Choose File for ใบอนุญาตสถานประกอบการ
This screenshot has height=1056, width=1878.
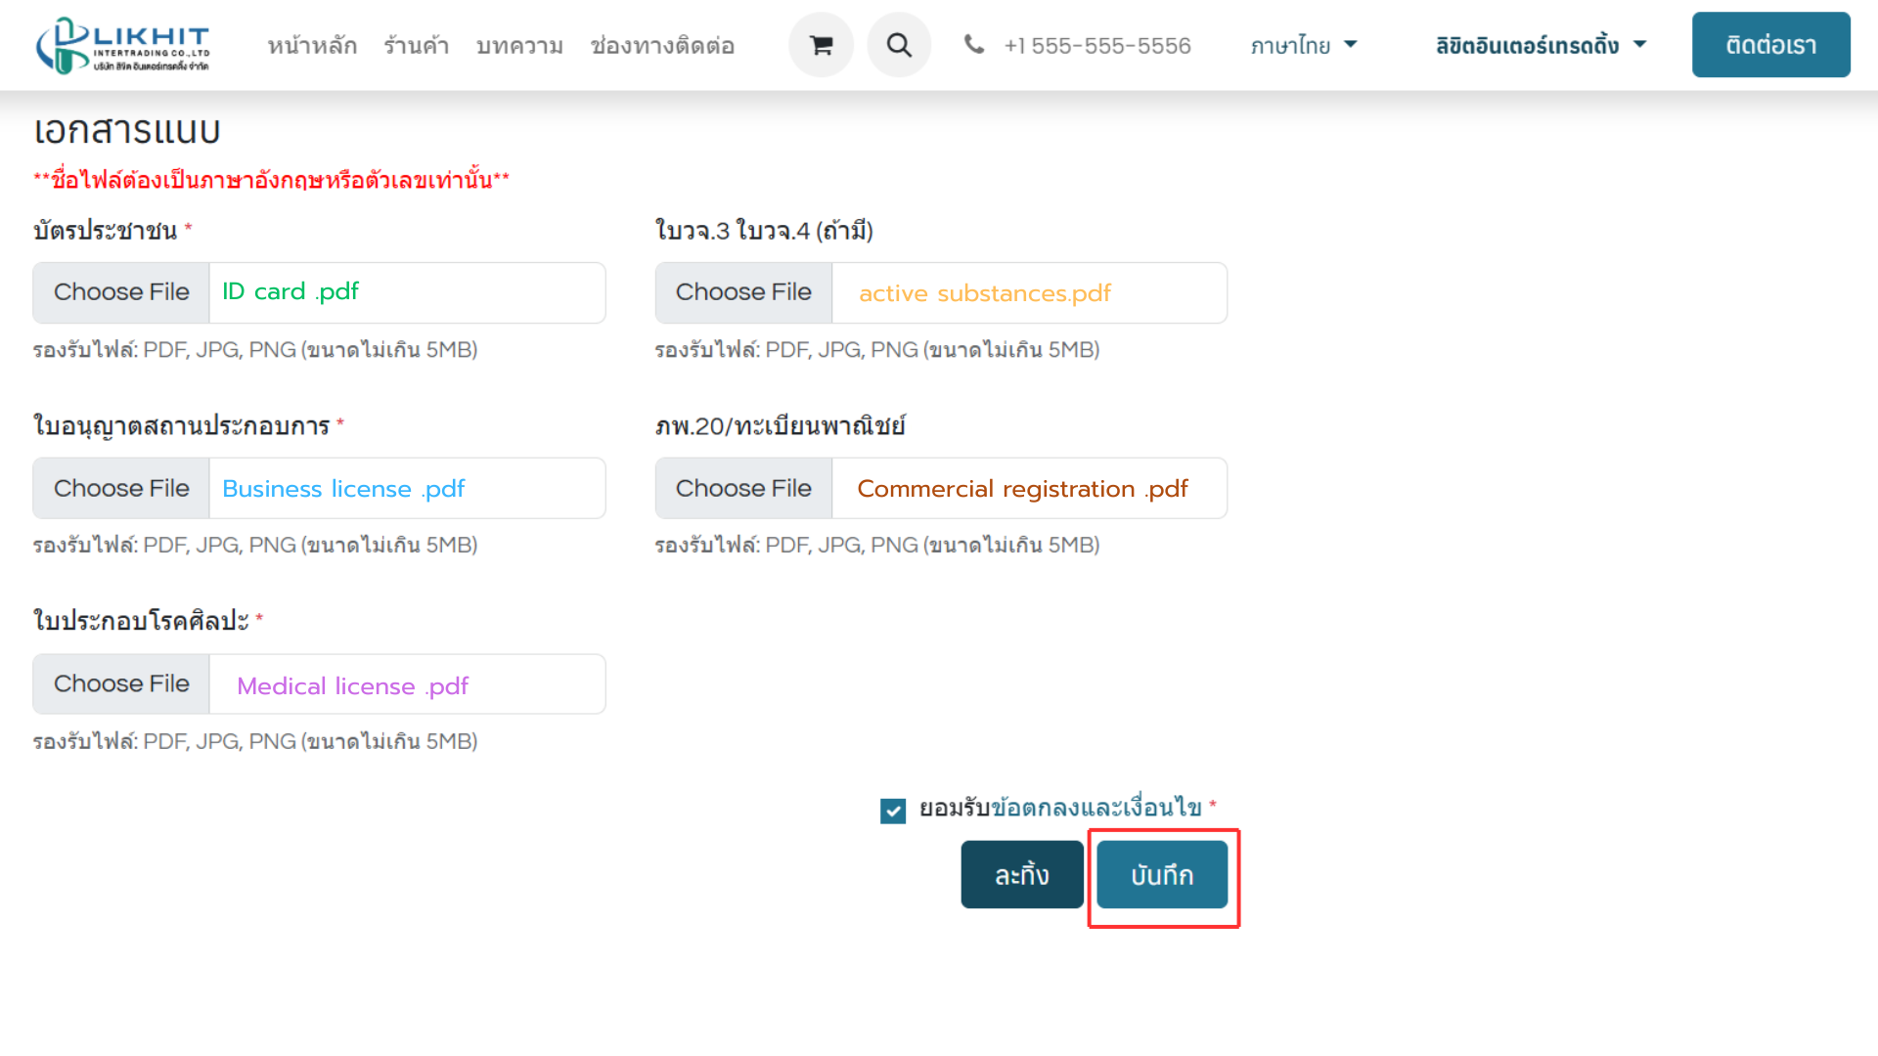[121, 488]
